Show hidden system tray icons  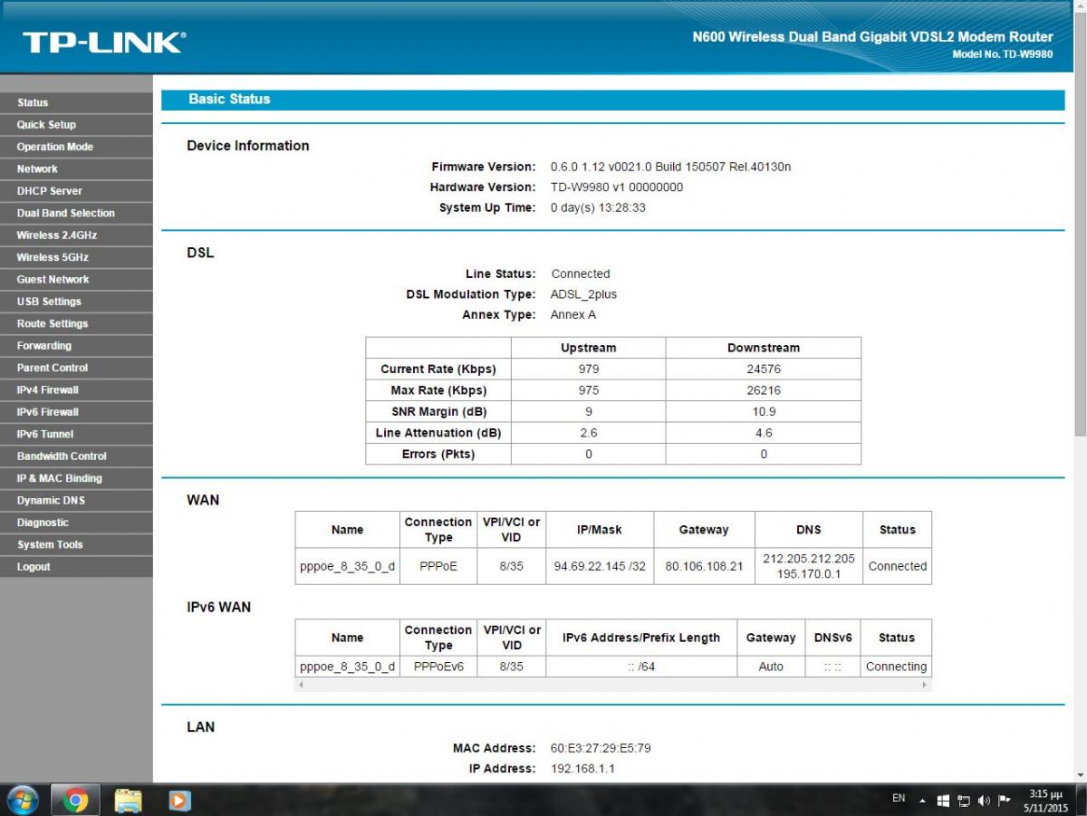tap(922, 801)
